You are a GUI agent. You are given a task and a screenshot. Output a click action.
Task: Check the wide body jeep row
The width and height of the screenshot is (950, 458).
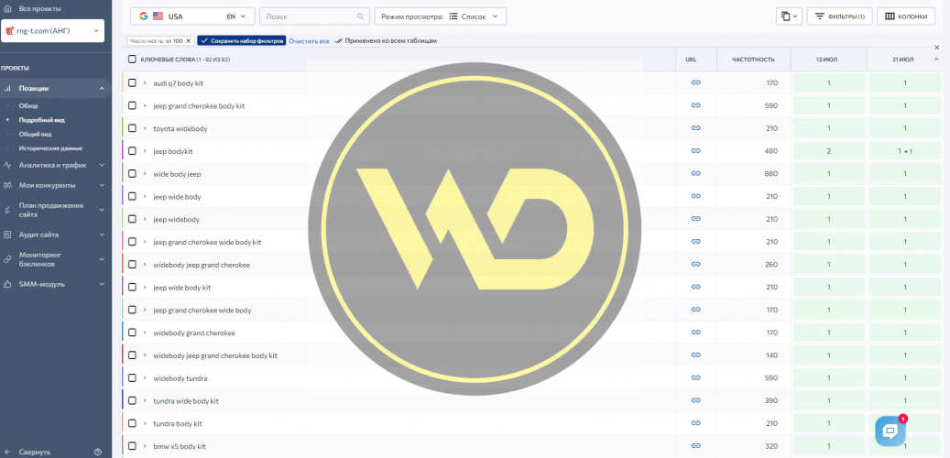[132, 173]
